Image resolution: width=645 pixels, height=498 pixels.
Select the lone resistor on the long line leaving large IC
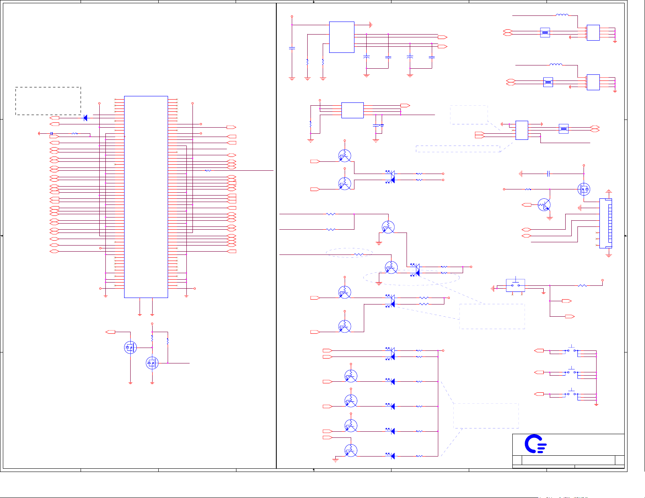pyautogui.click(x=208, y=171)
